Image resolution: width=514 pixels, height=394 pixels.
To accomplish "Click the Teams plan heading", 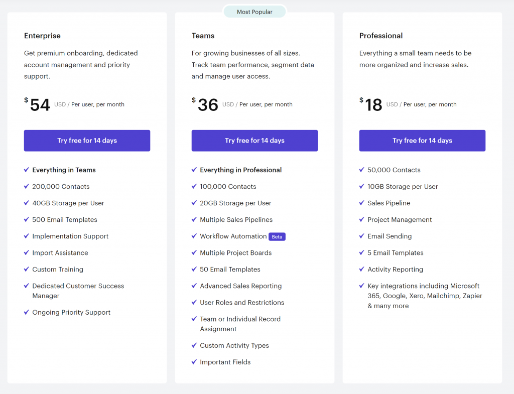I will pyautogui.click(x=203, y=36).
